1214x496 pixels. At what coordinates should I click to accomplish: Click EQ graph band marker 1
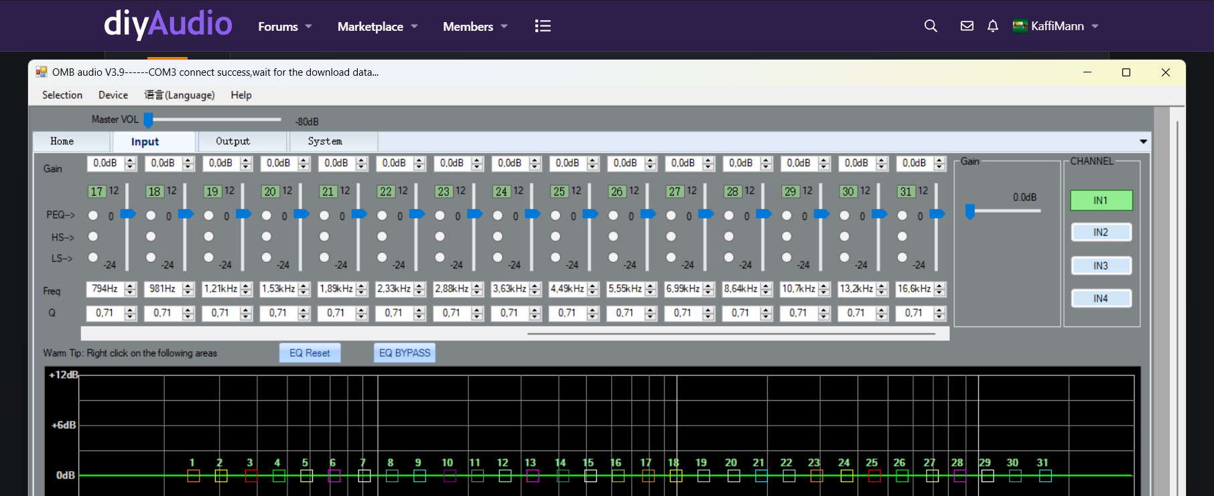pos(193,476)
